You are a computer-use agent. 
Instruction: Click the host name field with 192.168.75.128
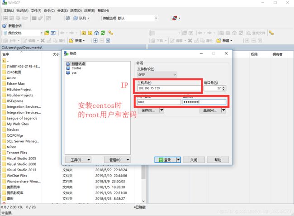pos(169,88)
